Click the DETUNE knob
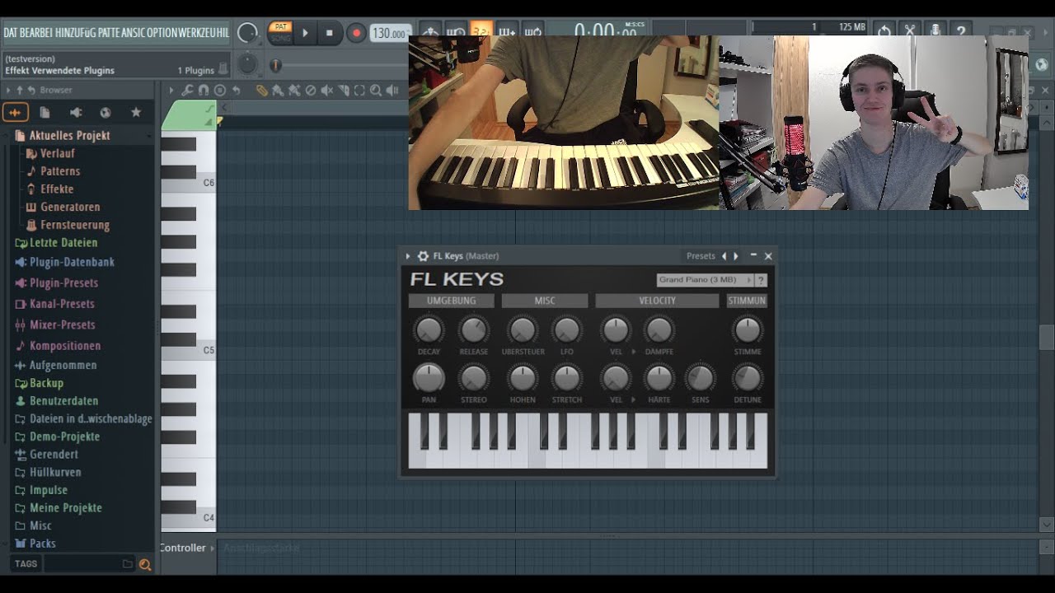This screenshot has width=1055, height=593. (x=748, y=378)
